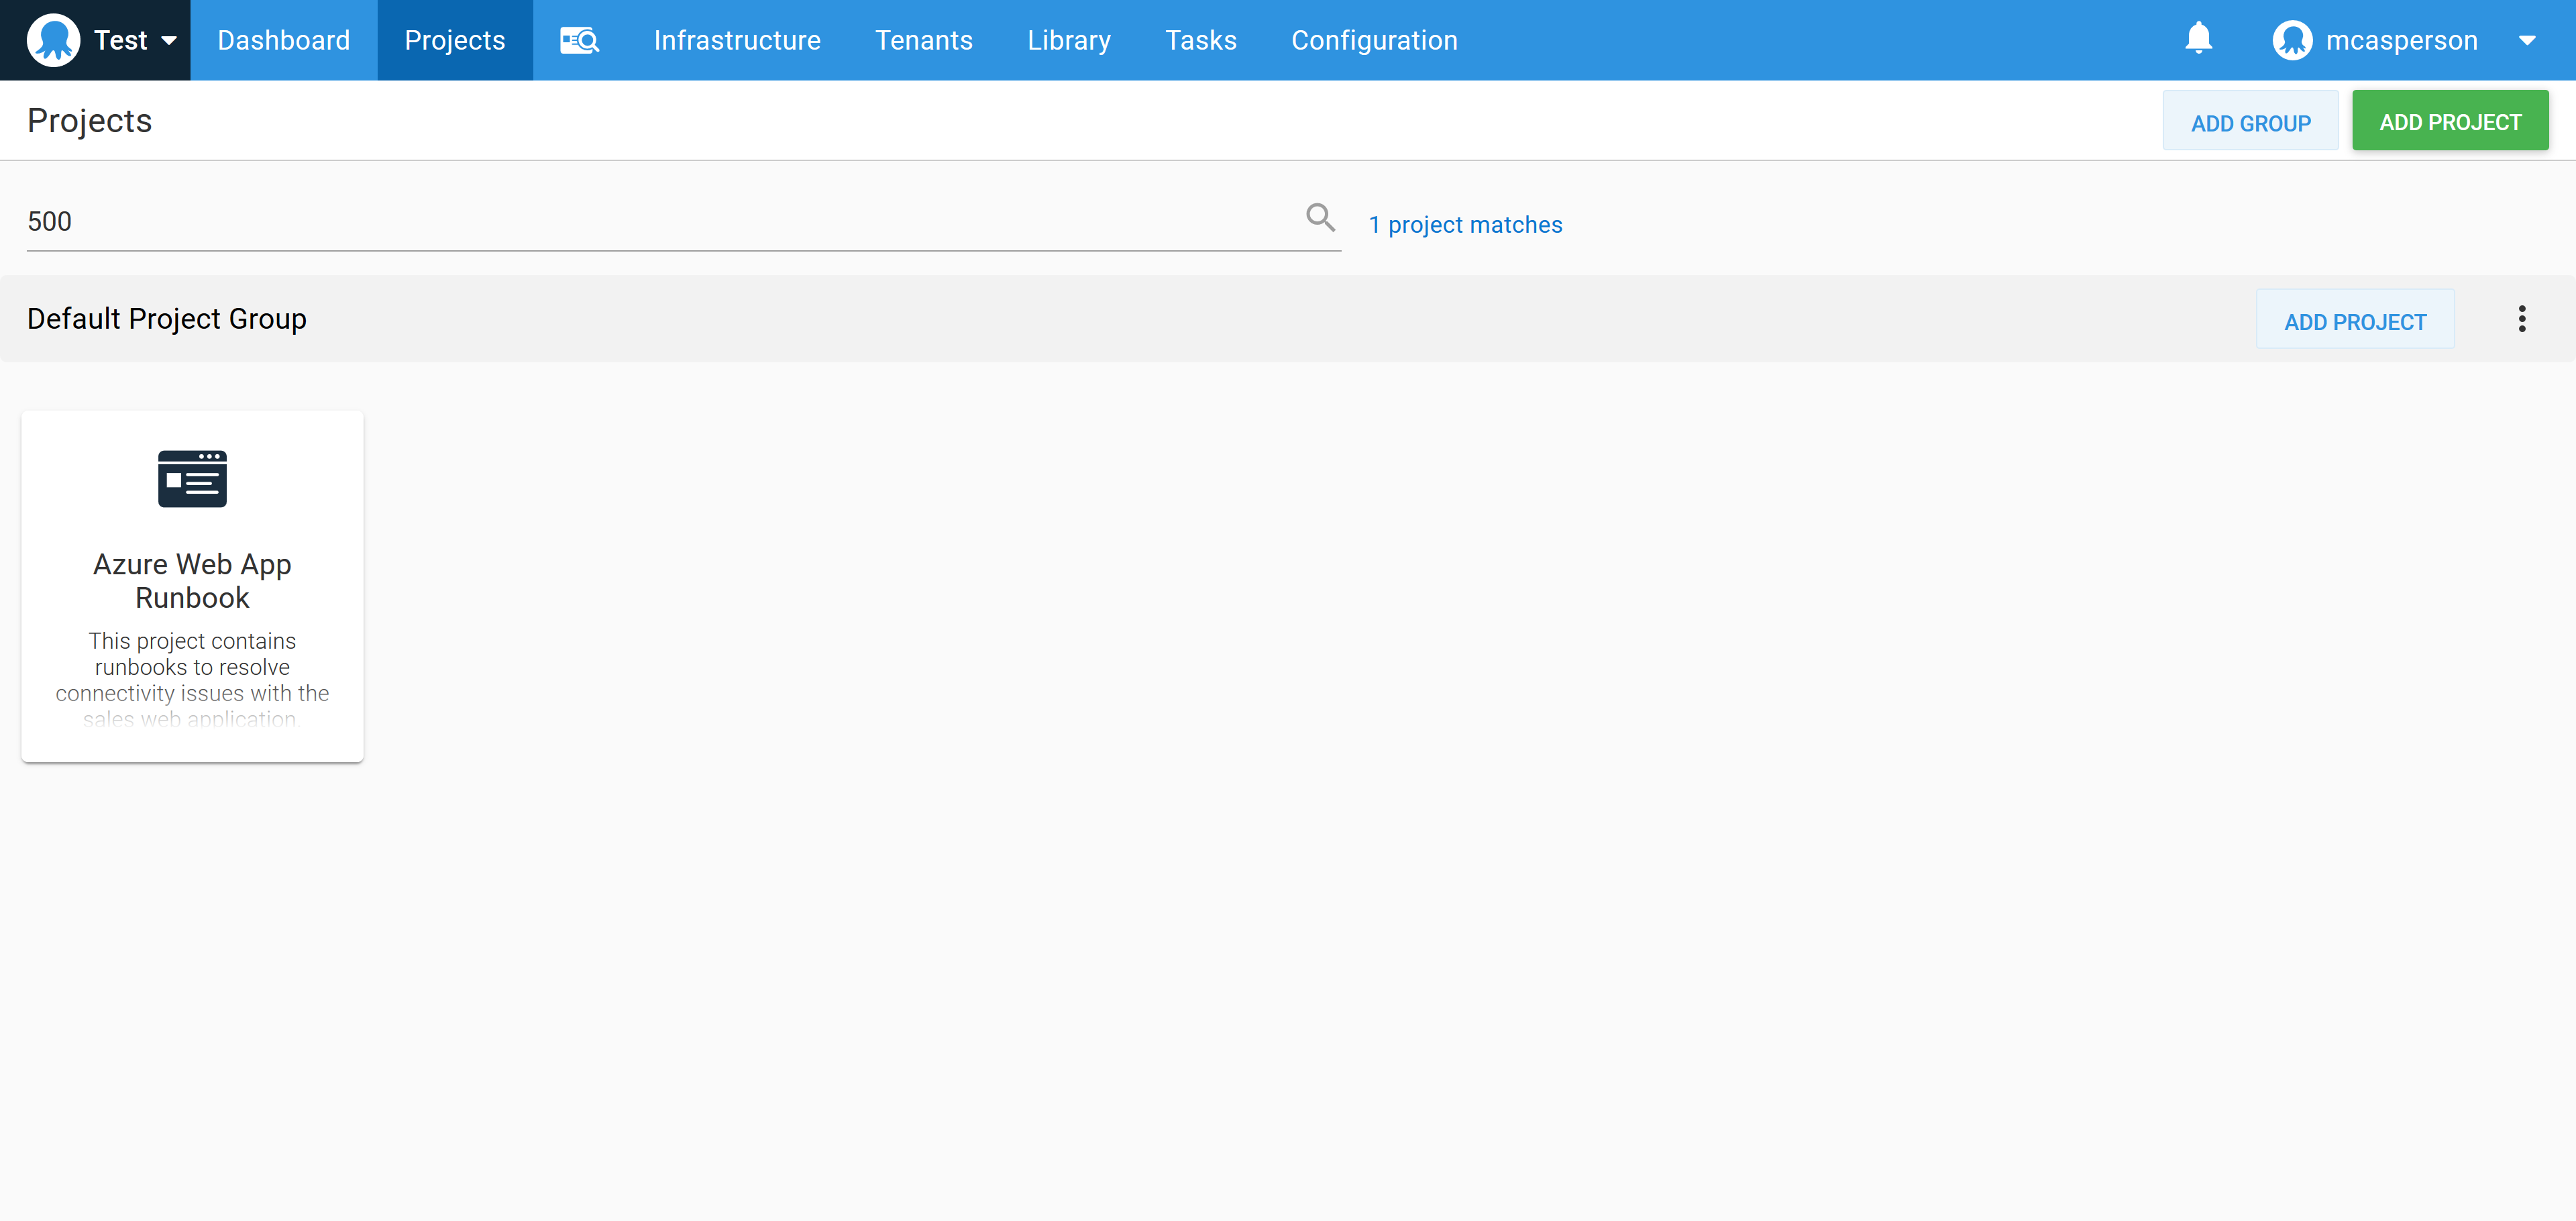Image resolution: width=2576 pixels, height=1221 pixels.
Task: Switch to the Dashboard tab
Action: pyautogui.click(x=283, y=40)
